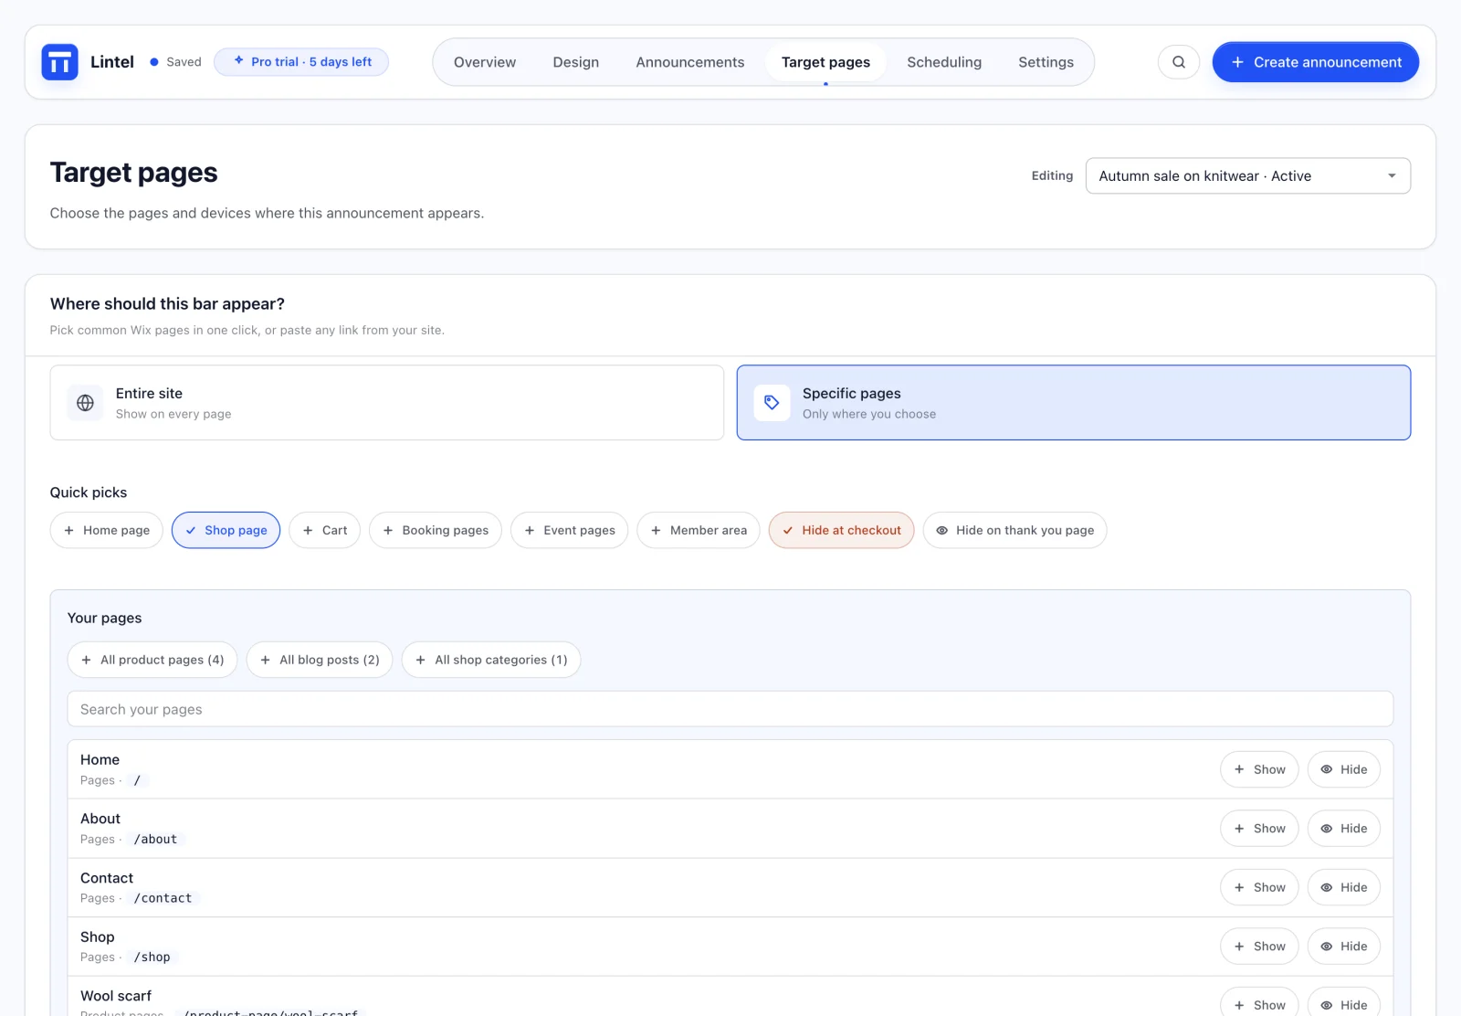The width and height of the screenshot is (1461, 1016).
Task: Show the bar on the About page row
Action: click(x=1259, y=829)
